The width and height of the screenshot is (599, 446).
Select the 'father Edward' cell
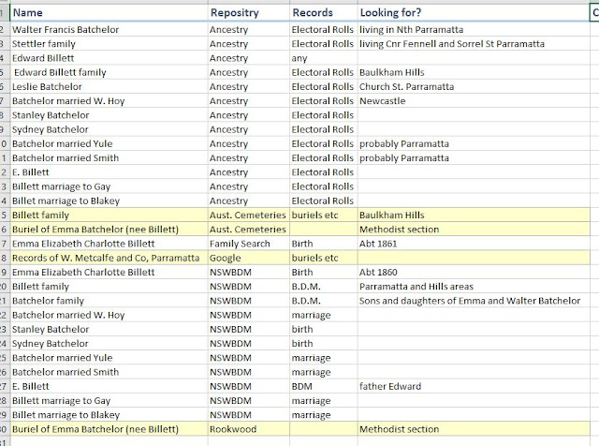pyautogui.click(x=474, y=386)
